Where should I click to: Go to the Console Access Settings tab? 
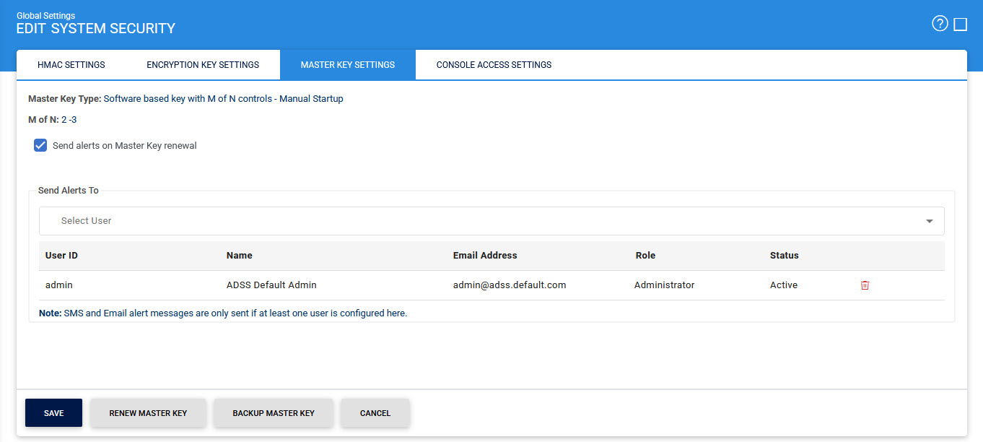[x=494, y=65]
